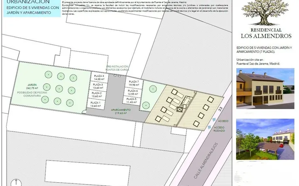299x186 pixels.
Task: Click the RESIDENCIAL LOS ALMENDROS title
Action: point(266,33)
